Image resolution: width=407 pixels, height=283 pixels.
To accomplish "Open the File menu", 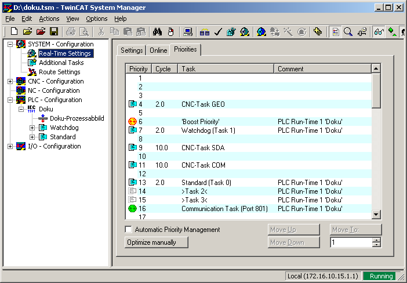I will point(10,19).
